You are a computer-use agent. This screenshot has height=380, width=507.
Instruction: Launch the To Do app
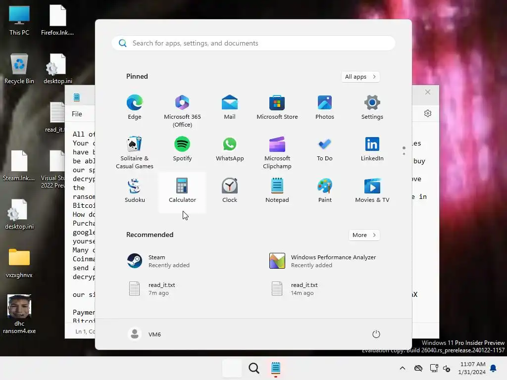pos(325,149)
